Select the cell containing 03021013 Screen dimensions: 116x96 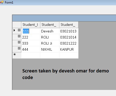coord(69,31)
